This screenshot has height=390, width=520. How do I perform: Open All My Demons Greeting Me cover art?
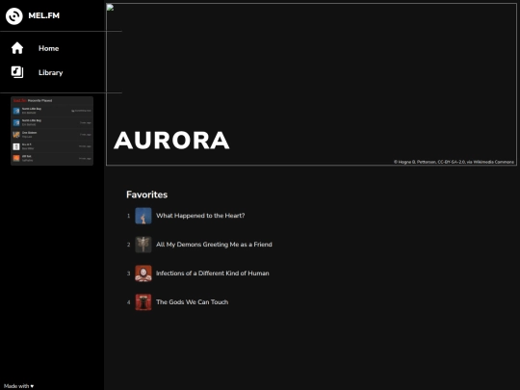(x=143, y=245)
